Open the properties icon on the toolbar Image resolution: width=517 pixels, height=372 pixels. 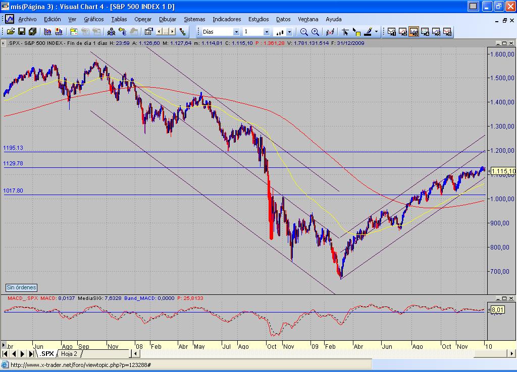click(149, 32)
